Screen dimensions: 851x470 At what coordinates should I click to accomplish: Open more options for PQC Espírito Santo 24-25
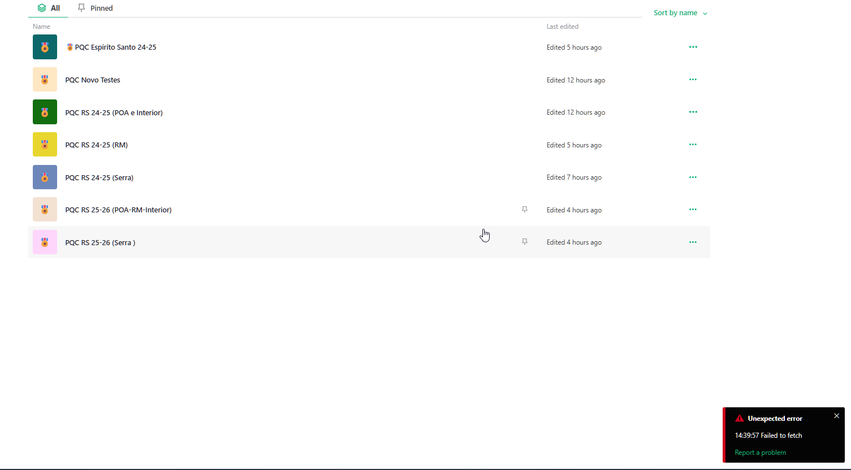pyautogui.click(x=693, y=47)
